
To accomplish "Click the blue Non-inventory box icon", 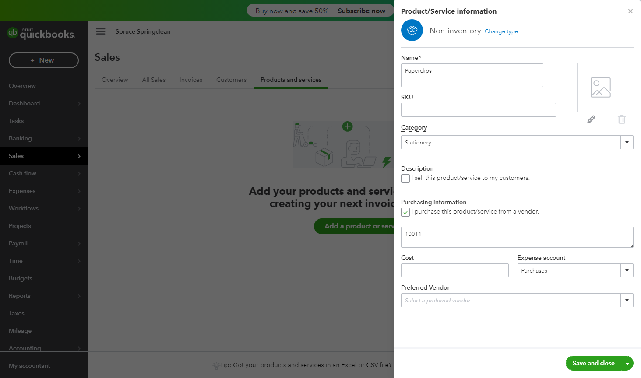I will (x=412, y=31).
